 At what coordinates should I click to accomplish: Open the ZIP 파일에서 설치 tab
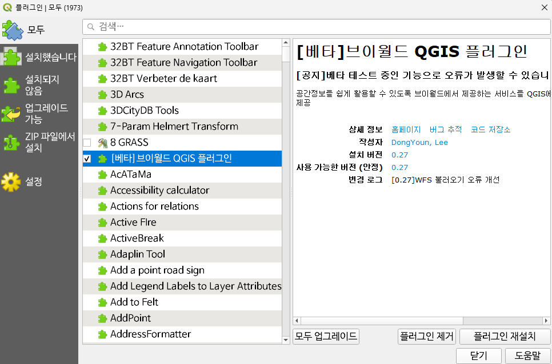tap(39, 142)
